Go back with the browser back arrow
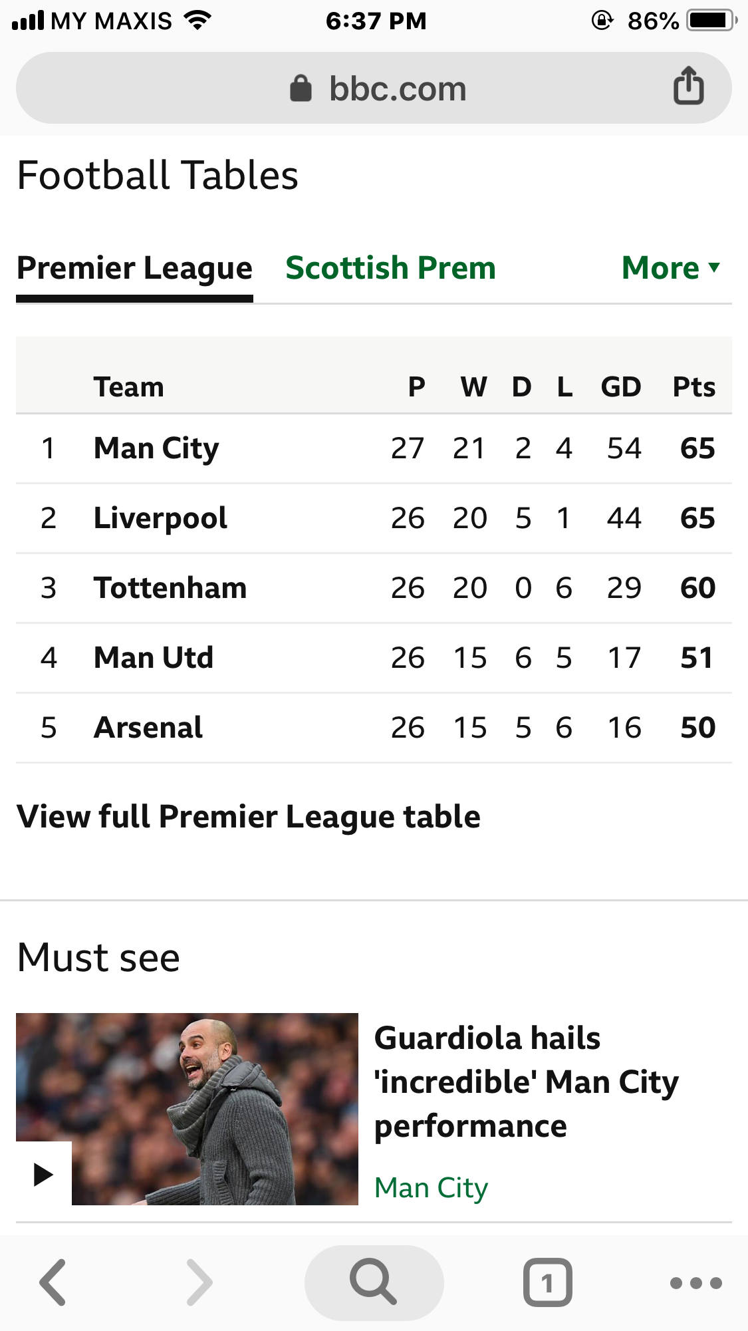Screen dimensions: 748x1331 [53, 1282]
